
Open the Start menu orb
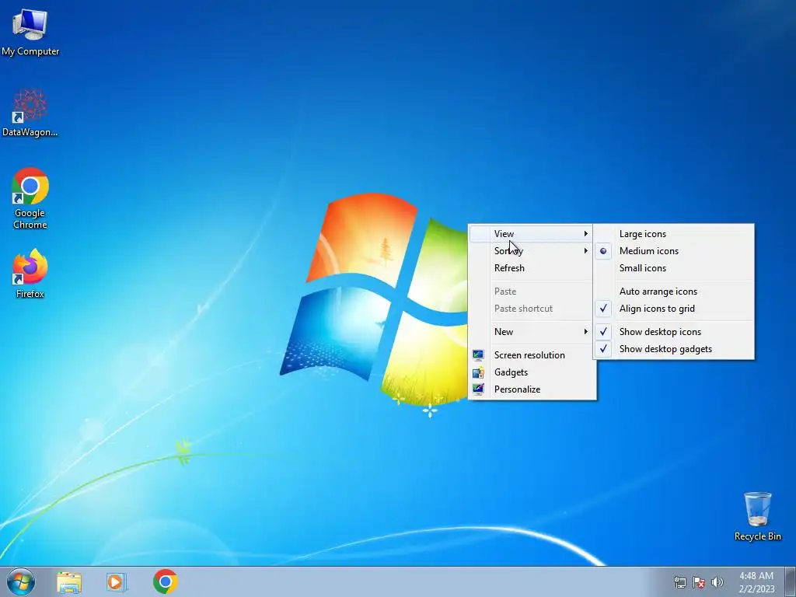pos(21,581)
